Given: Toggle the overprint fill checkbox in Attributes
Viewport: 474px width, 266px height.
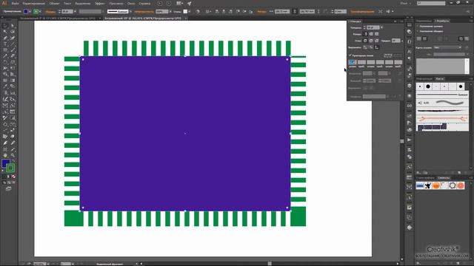Looking at the screenshot, I should pos(418,27).
